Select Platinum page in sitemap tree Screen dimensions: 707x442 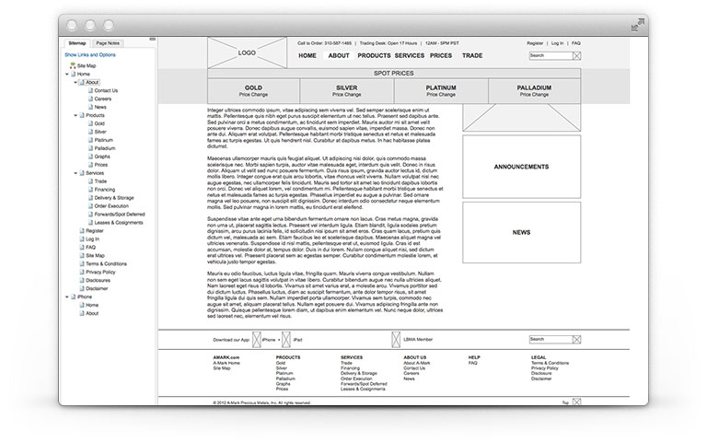tap(104, 140)
